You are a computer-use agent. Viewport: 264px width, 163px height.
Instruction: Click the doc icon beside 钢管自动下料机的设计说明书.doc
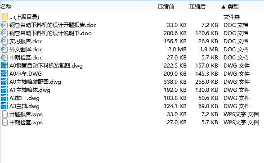(4, 33)
